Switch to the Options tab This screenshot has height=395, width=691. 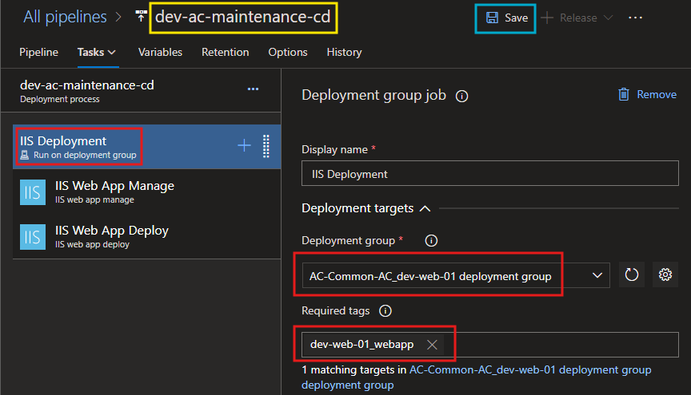click(x=288, y=53)
